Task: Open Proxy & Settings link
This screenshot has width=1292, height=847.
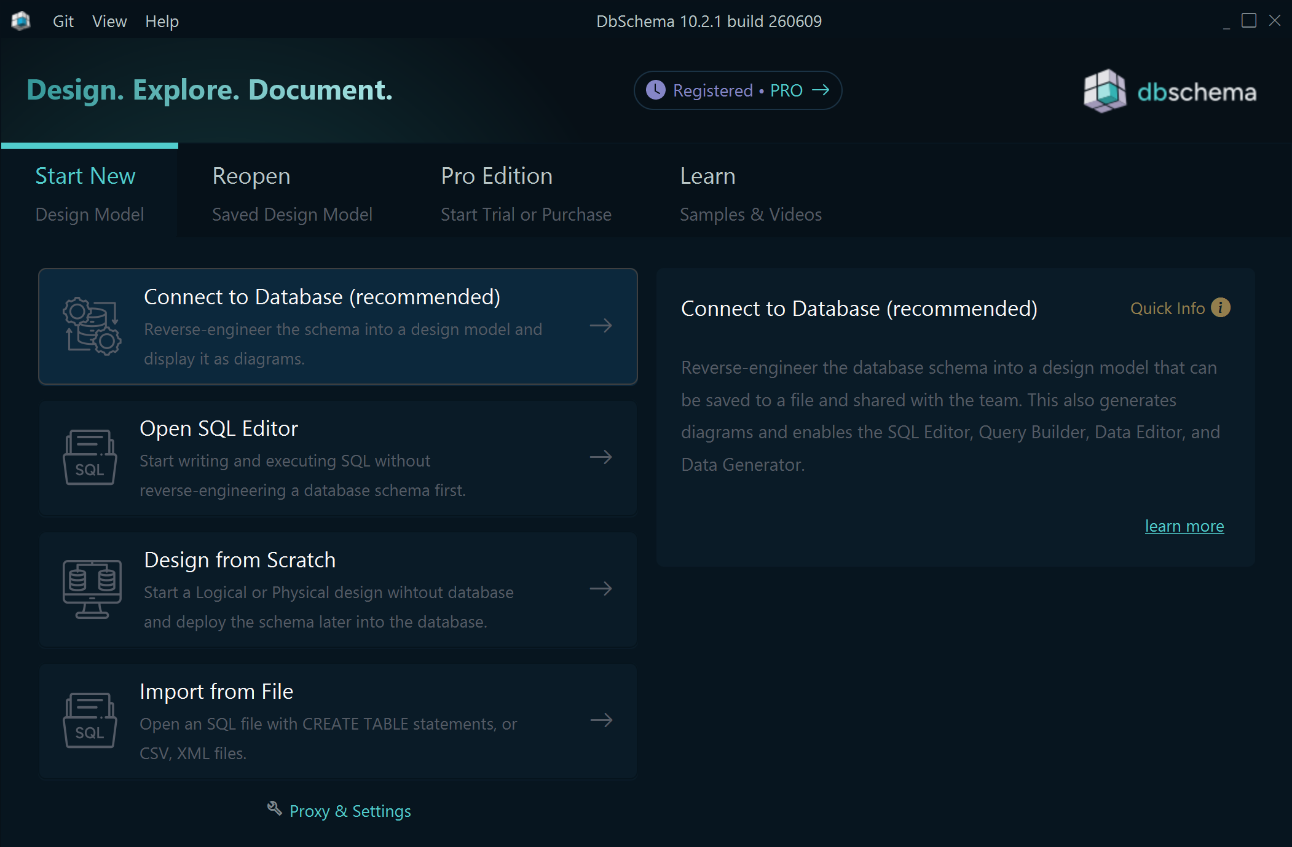Action: click(350, 811)
